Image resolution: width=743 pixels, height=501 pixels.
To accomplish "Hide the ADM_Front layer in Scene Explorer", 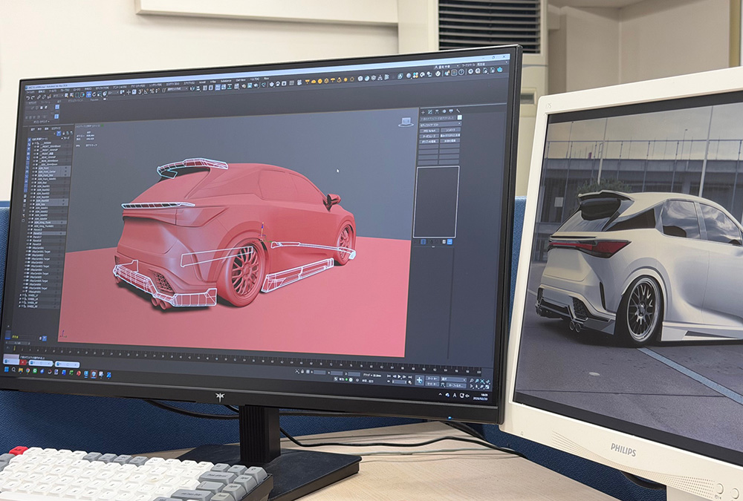I will tap(33, 168).
